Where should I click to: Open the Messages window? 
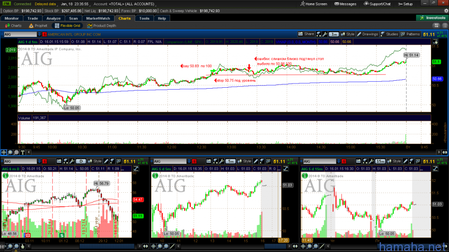tap(345, 4)
